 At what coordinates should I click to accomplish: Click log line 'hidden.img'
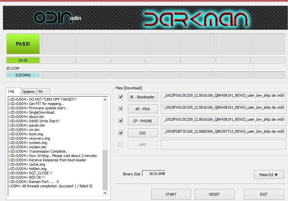click(x=28, y=169)
